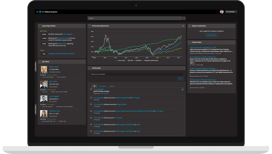Open GenOn Energy (GEN) document link
This screenshot has width=272, height=154.
[123, 98]
